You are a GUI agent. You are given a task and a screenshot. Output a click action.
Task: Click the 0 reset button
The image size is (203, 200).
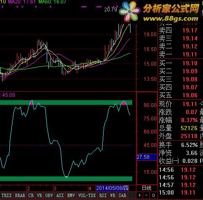[x=153, y=195]
